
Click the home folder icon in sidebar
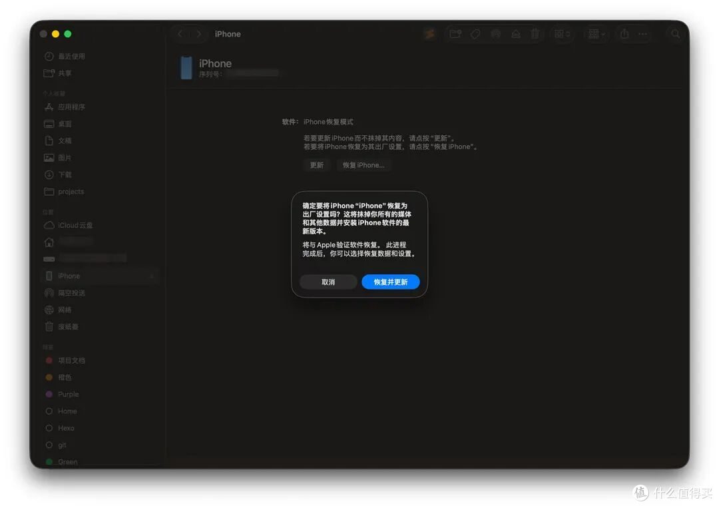point(49,242)
